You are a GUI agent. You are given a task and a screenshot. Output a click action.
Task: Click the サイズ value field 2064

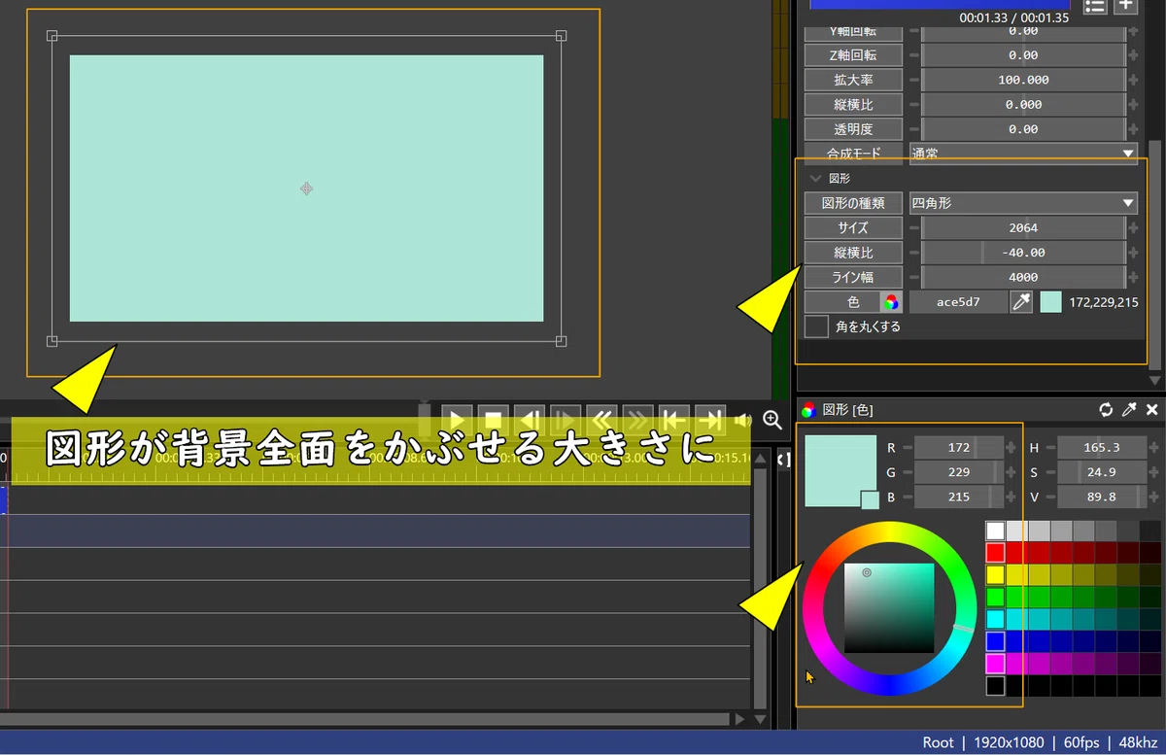(1023, 227)
